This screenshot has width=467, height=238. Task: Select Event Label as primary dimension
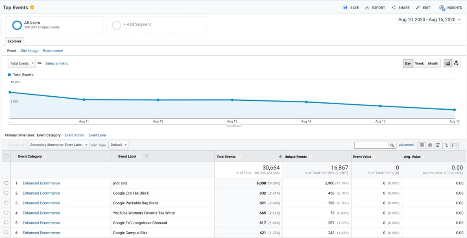click(97, 135)
